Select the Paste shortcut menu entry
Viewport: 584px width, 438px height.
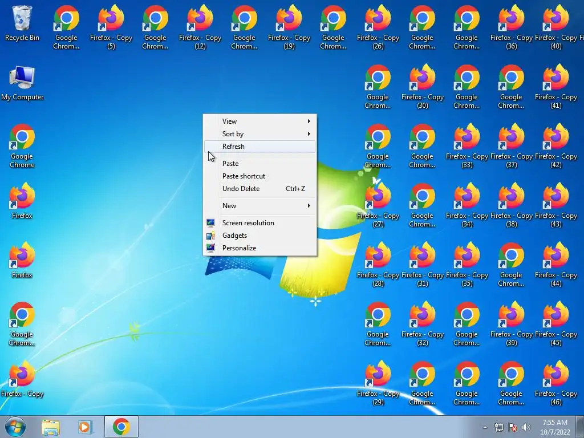point(260,176)
